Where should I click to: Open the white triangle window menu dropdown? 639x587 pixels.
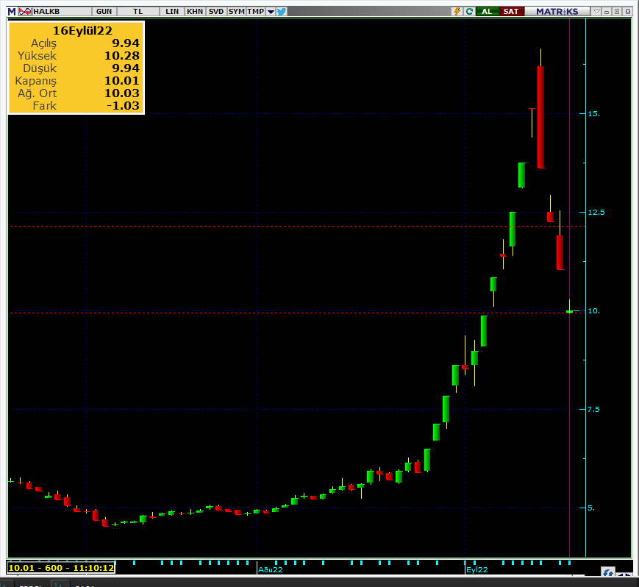596,12
